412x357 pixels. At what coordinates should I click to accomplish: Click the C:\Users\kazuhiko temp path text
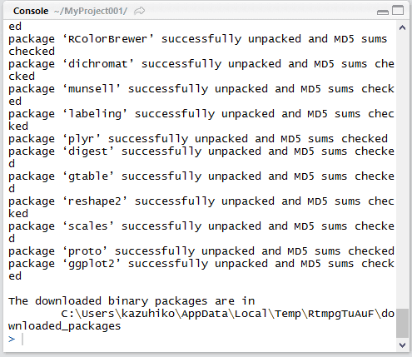[227, 314]
